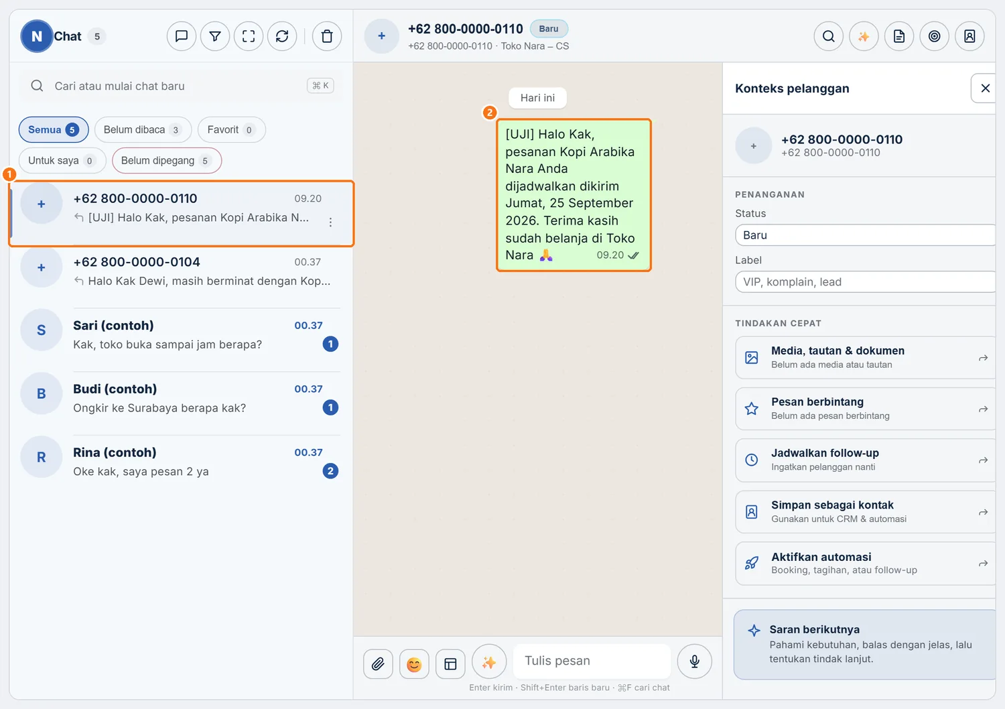This screenshot has height=709, width=1005.
Task: Click the target icon in header
Action: pos(935,36)
